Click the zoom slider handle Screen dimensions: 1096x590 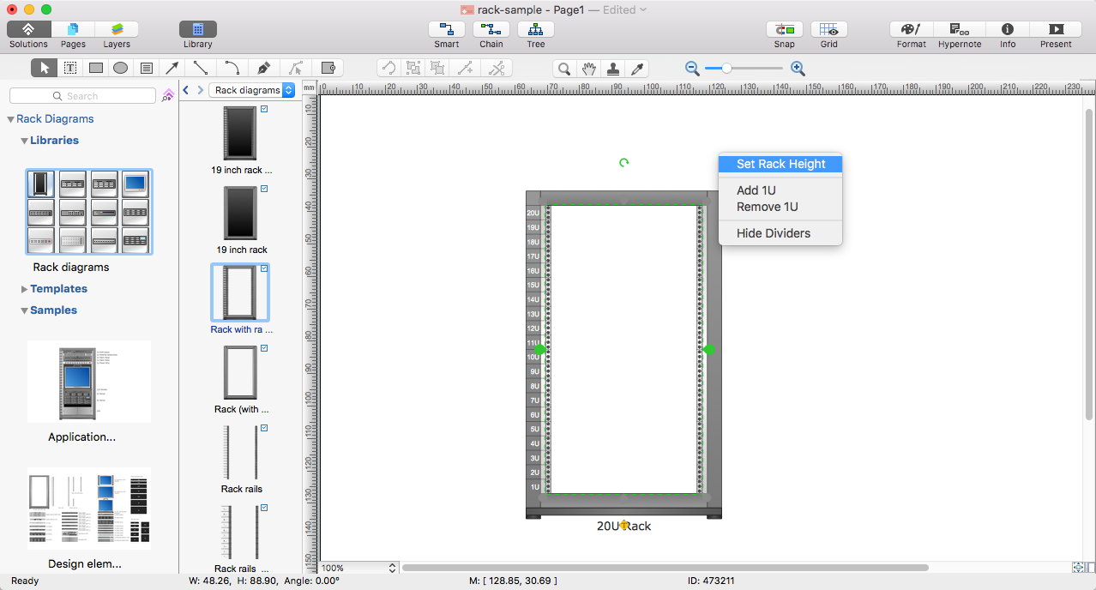coord(726,69)
